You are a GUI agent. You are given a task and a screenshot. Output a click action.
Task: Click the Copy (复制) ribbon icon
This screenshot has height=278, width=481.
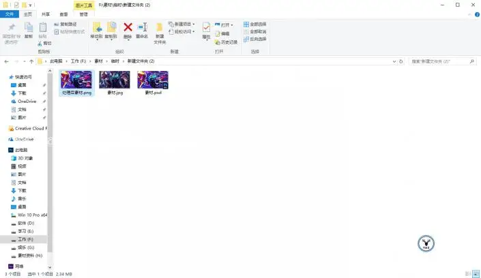tap(29, 27)
